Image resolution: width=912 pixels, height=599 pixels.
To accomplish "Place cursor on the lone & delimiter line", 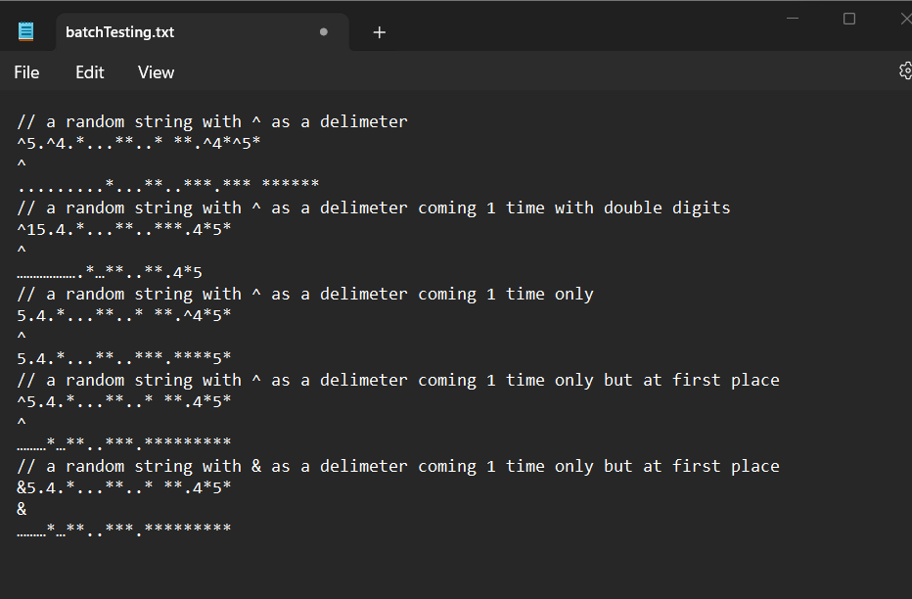I will pyautogui.click(x=22, y=509).
